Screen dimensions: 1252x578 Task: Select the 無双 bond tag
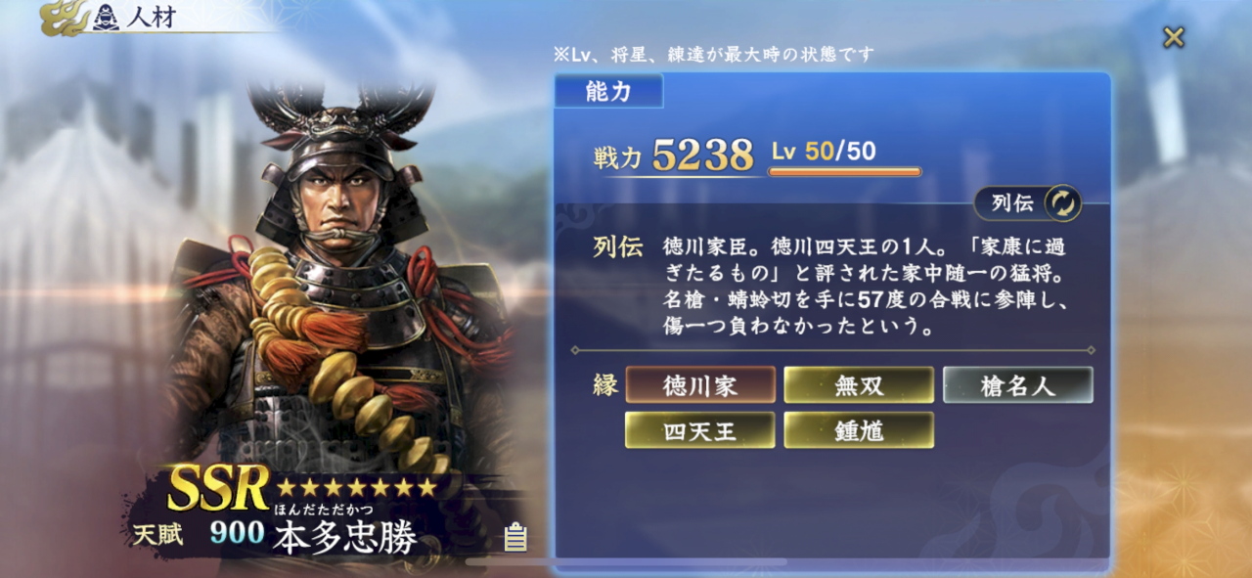859,384
